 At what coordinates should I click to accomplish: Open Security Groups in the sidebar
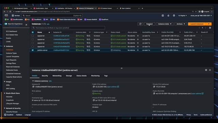[12, 112]
